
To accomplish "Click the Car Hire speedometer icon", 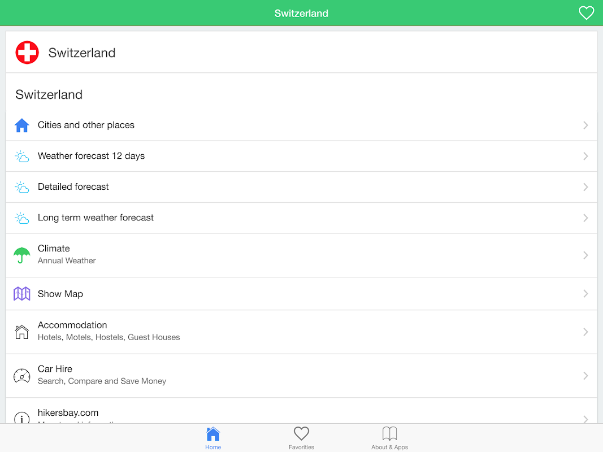I will [x=22, y=376].
